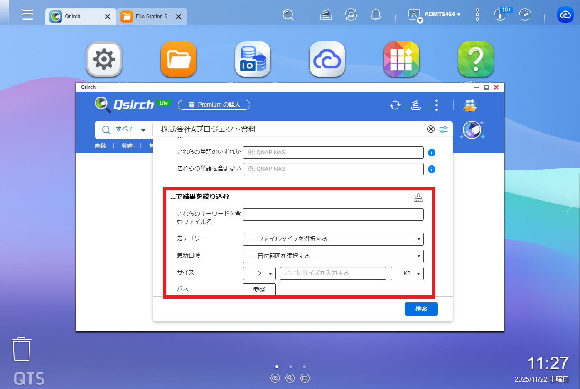The width and height of the screenshot is (580, 389).
Task: Switch to the File Station 5 tab
Action: click(151, 17)
